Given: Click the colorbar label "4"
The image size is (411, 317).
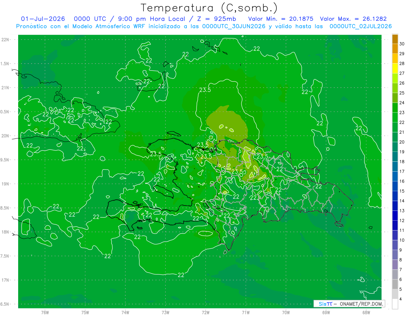Looking at the screenshot, I should coord(401,299).
